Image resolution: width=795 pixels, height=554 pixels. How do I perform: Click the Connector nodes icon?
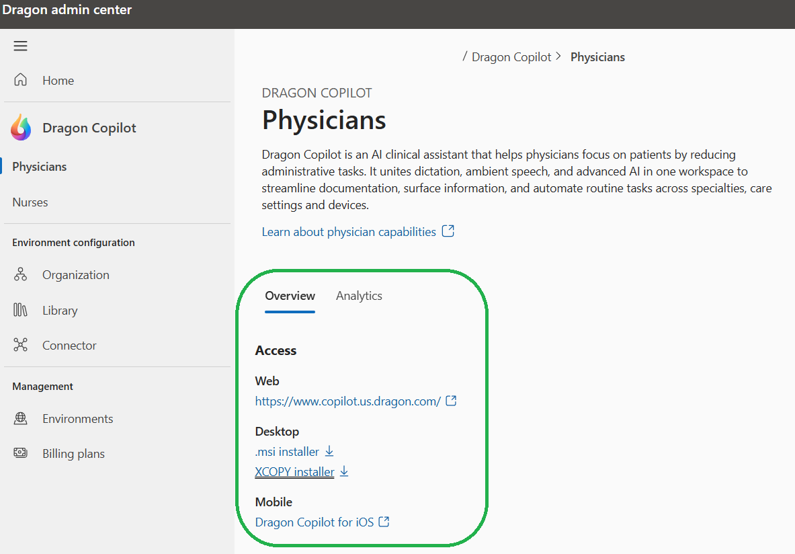pos(21,345)
